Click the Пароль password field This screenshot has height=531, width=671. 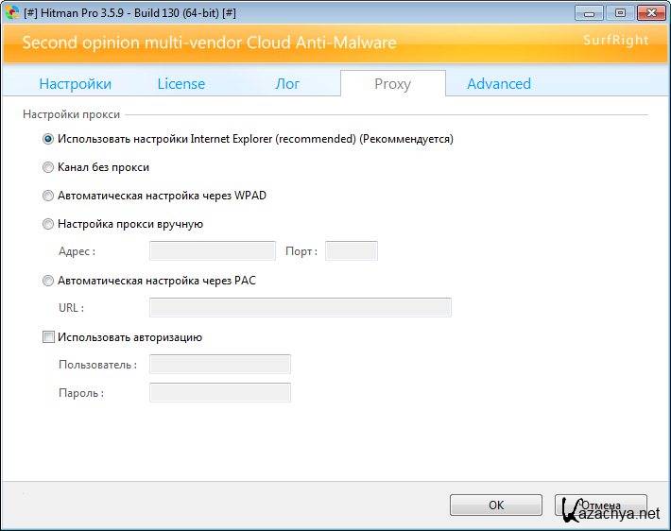[x=219, y=393]
